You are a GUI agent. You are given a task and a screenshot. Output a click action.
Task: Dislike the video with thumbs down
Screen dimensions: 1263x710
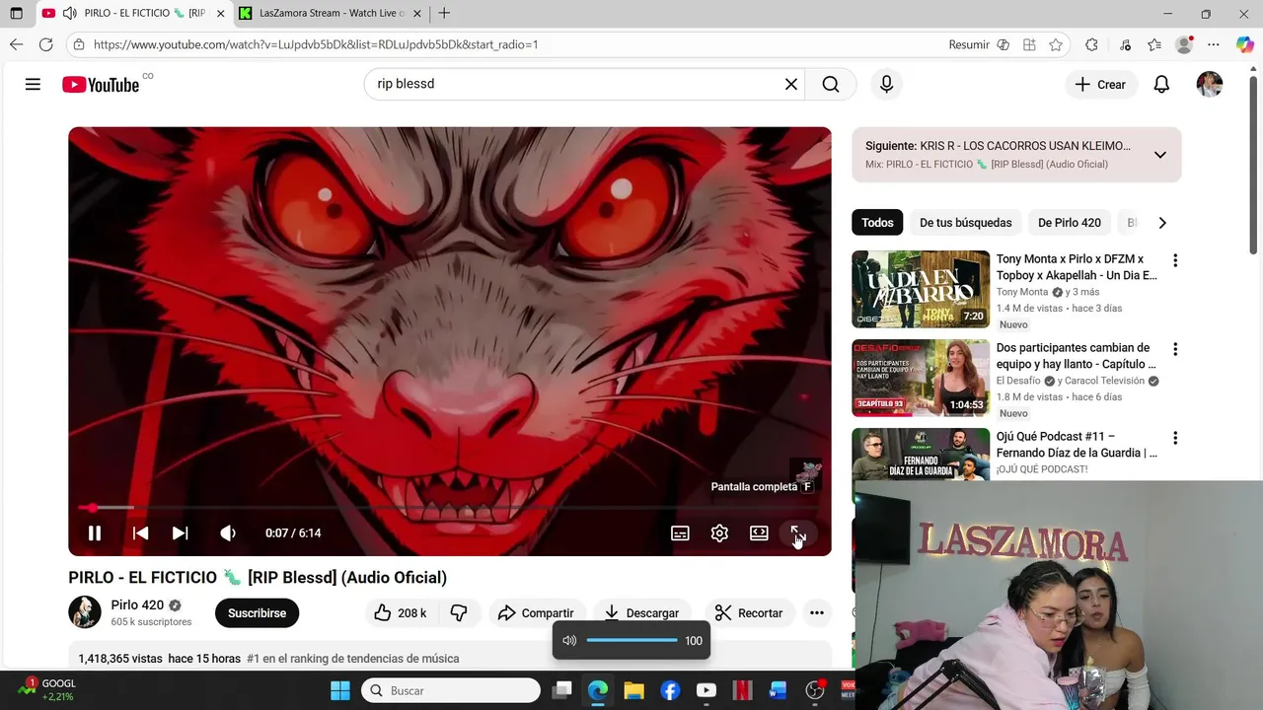point(459,612)
